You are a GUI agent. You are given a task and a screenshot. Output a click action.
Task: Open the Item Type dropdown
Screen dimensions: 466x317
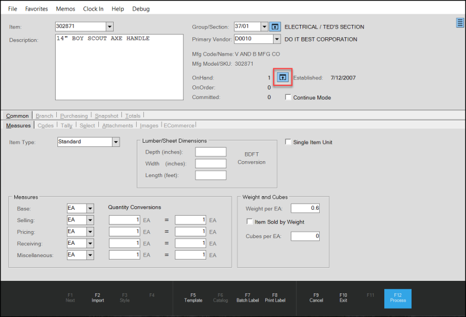[x=116, y=142]
